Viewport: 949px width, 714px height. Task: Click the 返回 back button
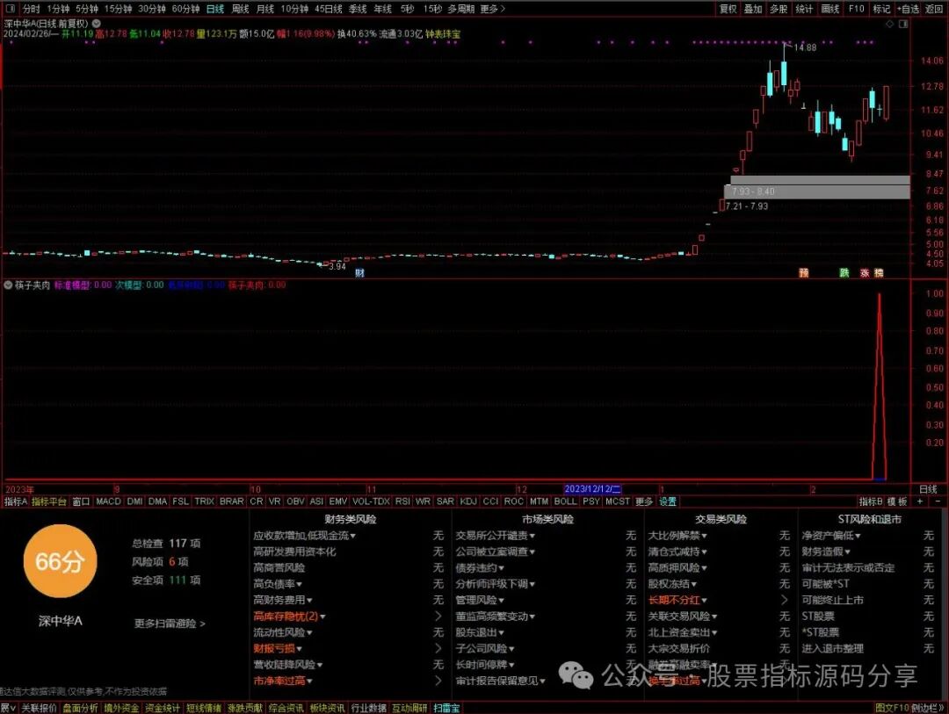[934, 9]
